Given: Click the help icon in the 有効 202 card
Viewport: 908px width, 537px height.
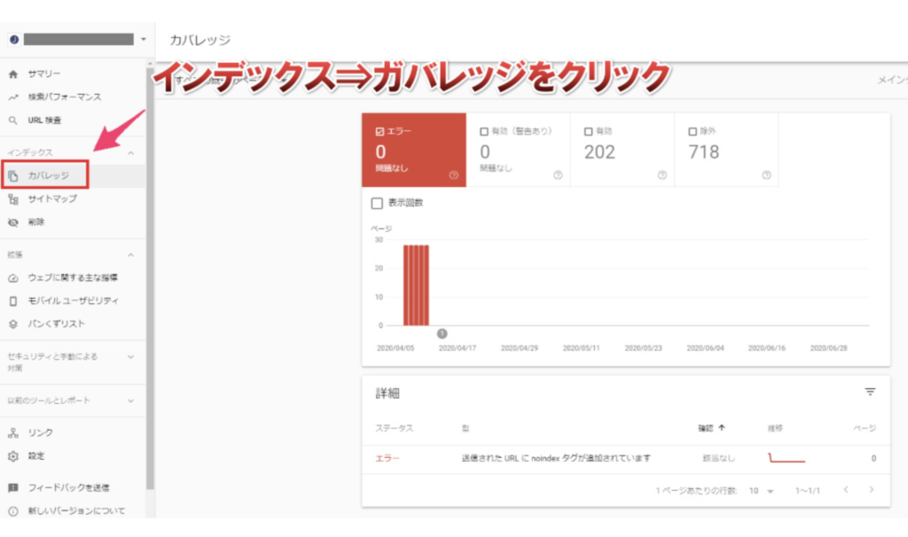Looking at the screenshot, I should 661,175.
